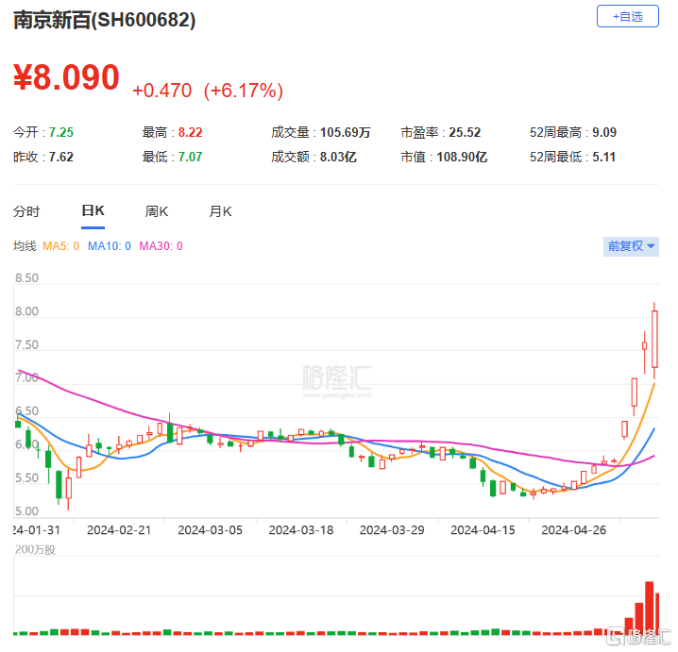Click the 市盈率 value 25.52
Image resolution: width=678 pixels, height=652 pixels.
(465, 132)
